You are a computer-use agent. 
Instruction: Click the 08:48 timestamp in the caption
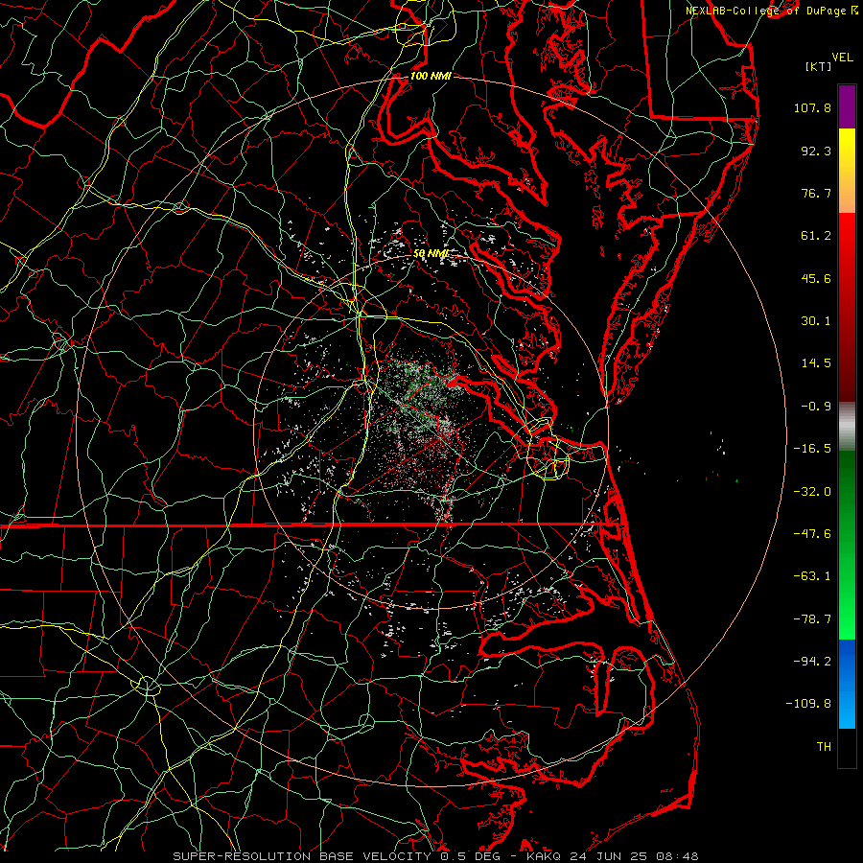[x=679, y=856]
